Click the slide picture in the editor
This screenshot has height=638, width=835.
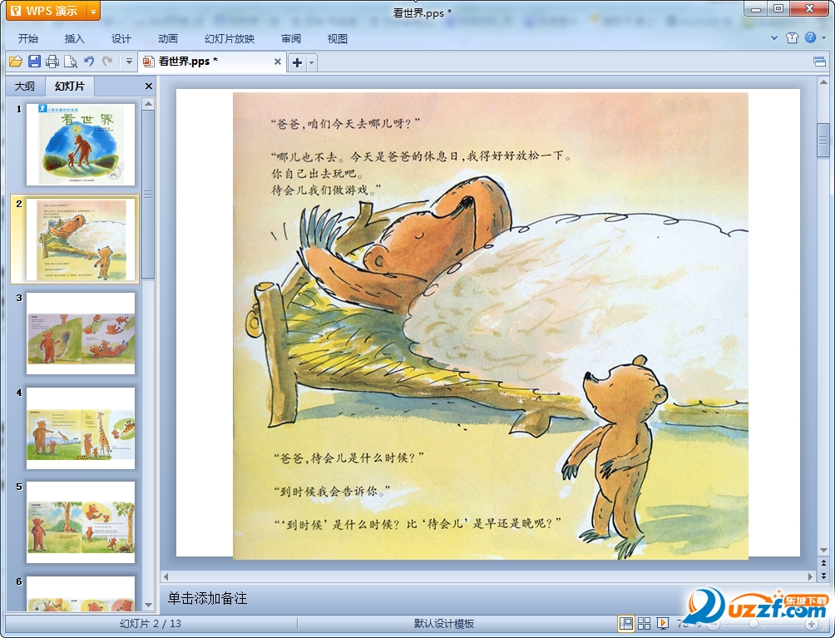(x=491, y=326)
